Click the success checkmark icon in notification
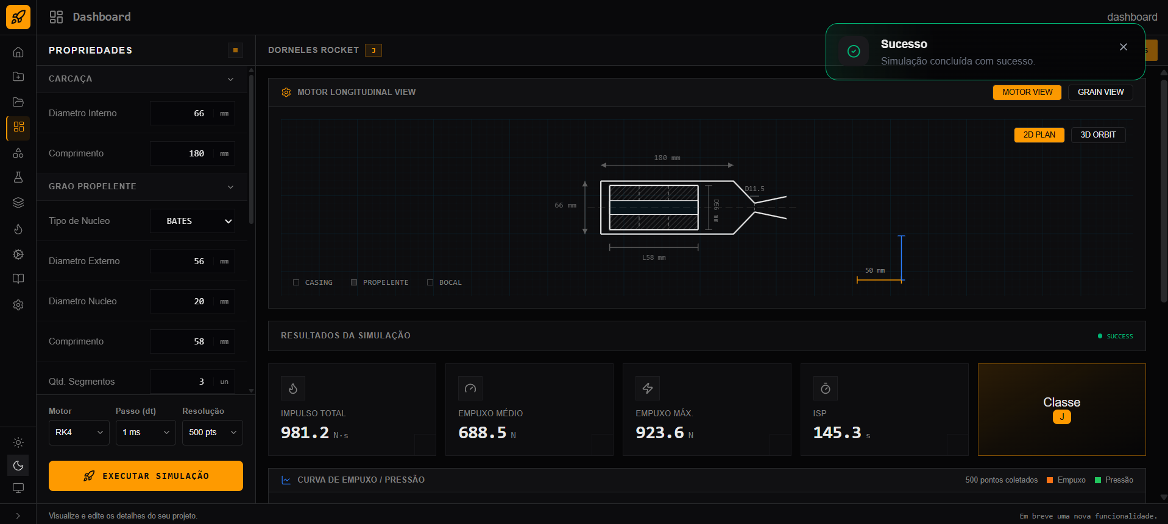 click(x=854, y=52)
